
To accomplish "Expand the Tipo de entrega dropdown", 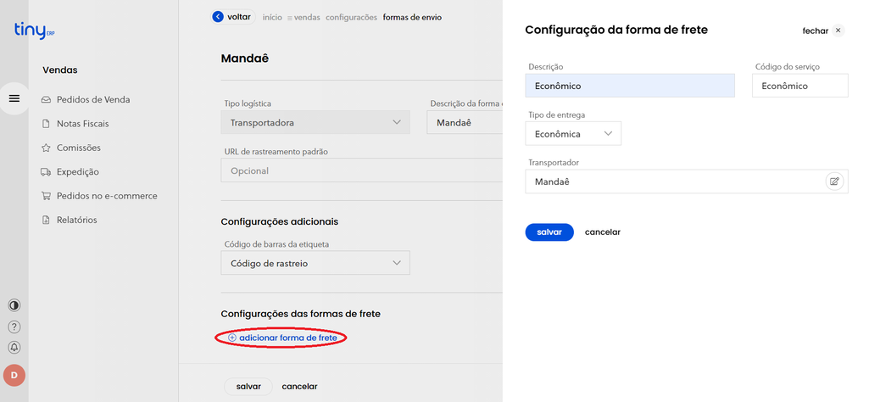I will pos(573,134).
